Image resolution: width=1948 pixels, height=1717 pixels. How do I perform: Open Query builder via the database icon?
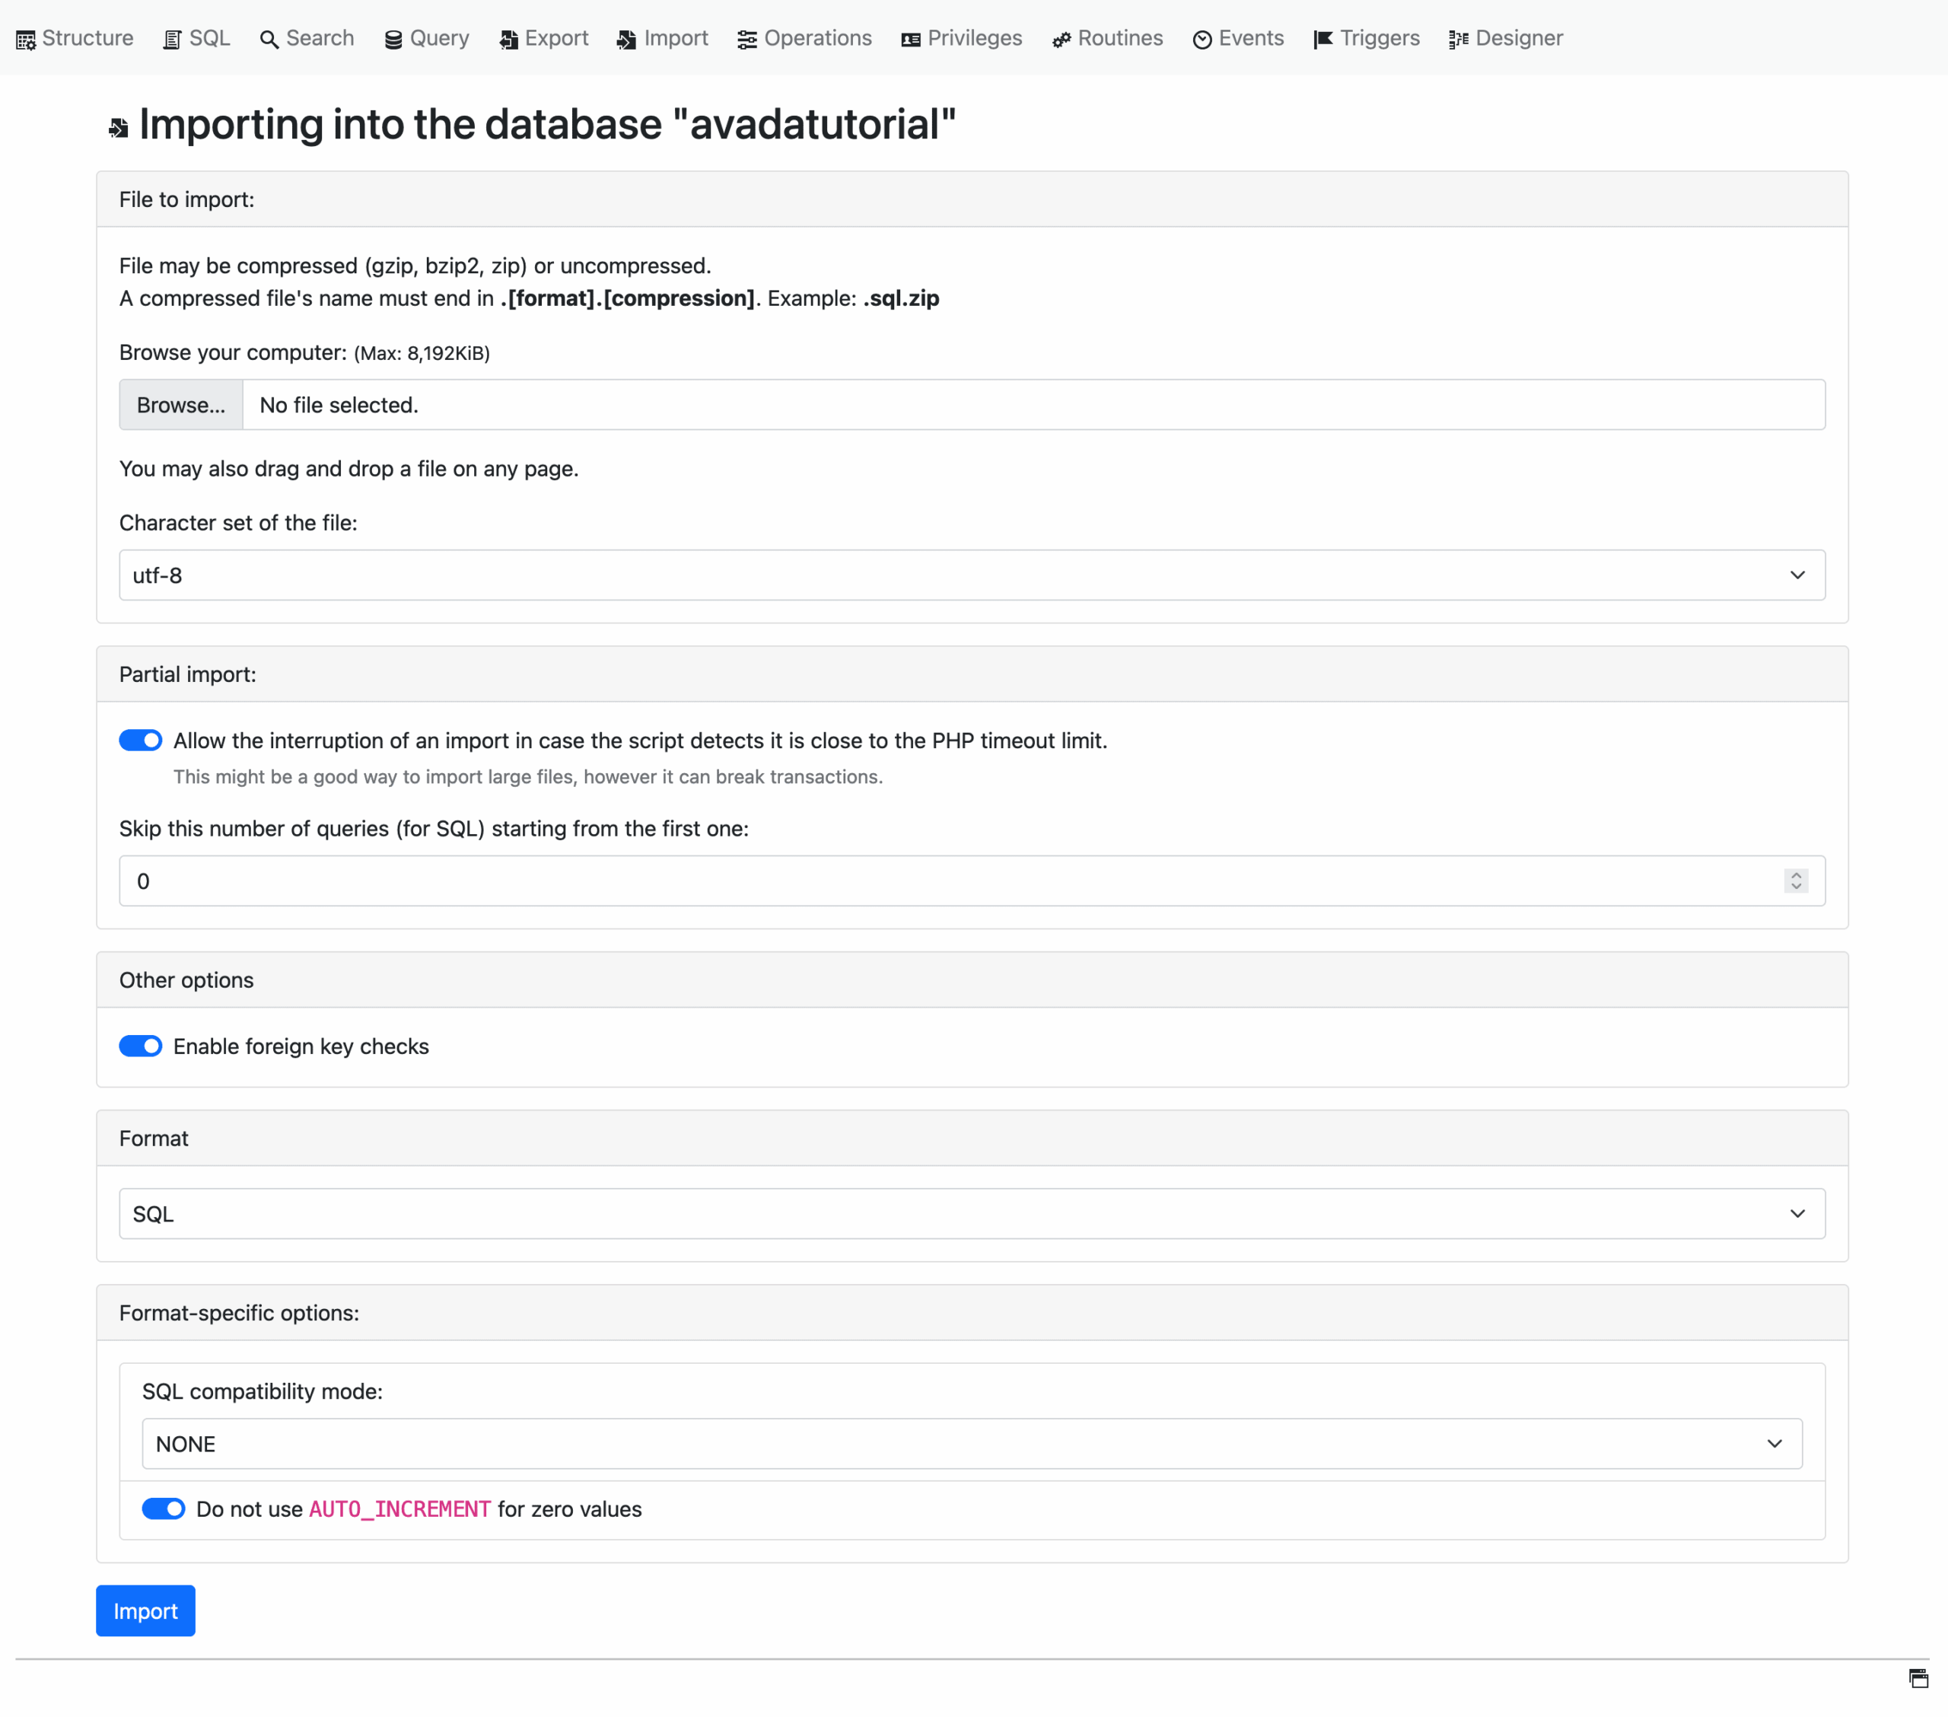(391, 38)
